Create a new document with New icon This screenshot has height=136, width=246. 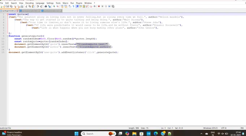point(1,6)
